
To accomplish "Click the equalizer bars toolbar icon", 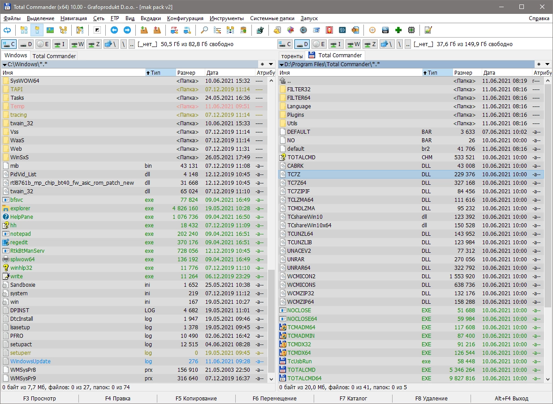I will 385,30.
